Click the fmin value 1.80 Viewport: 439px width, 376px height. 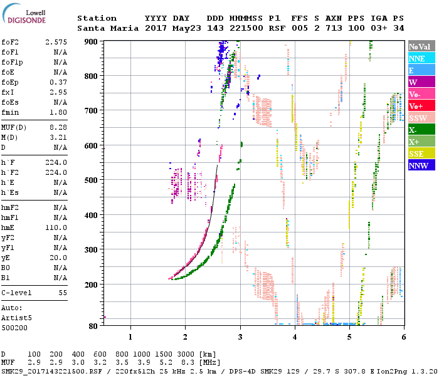pyautogui.click(x=58, y=112)
